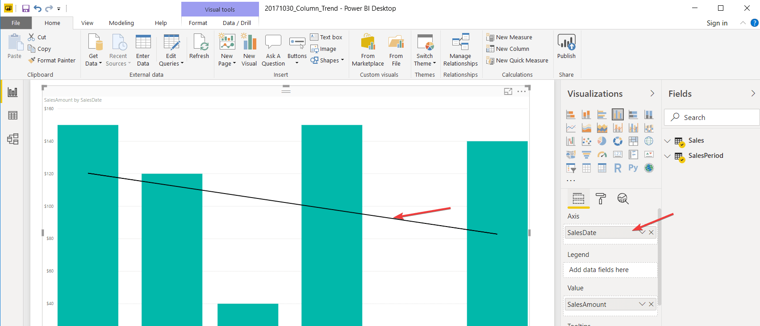Expand the Sales table fields
This screenshot has width=760, height=326.
(668, 141)
